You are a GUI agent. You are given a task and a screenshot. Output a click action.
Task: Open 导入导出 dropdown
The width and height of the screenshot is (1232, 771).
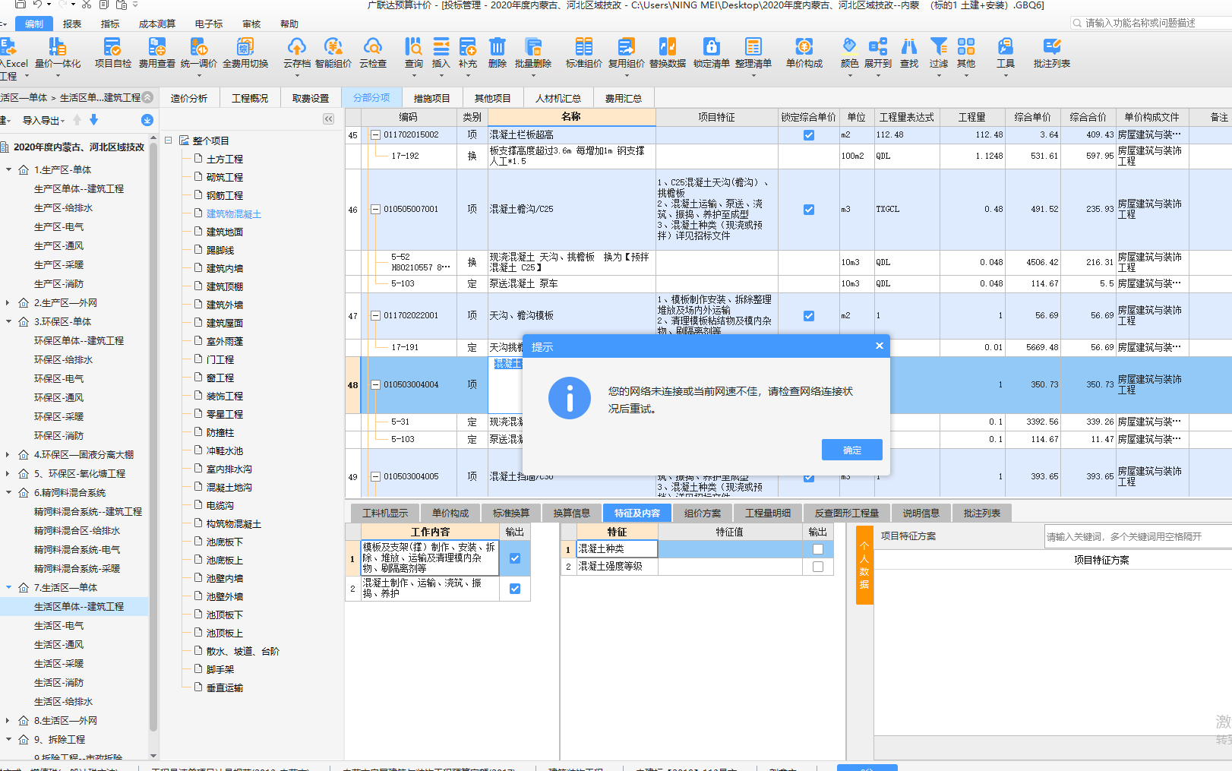pyautogui.click(x=44, y=120)
